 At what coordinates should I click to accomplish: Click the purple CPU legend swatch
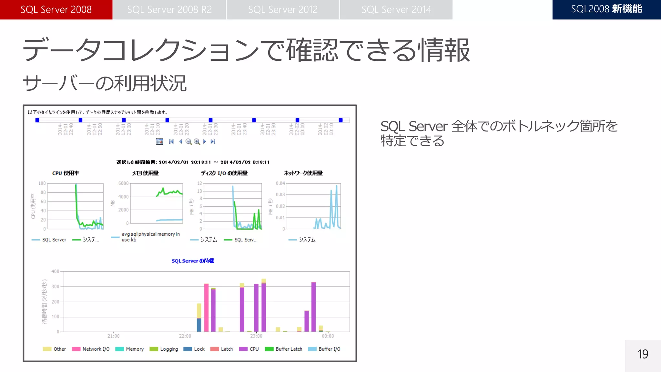point(243,349)
